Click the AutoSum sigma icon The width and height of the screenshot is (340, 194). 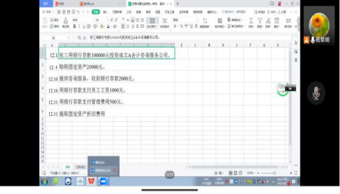click(x=251, y=21)
